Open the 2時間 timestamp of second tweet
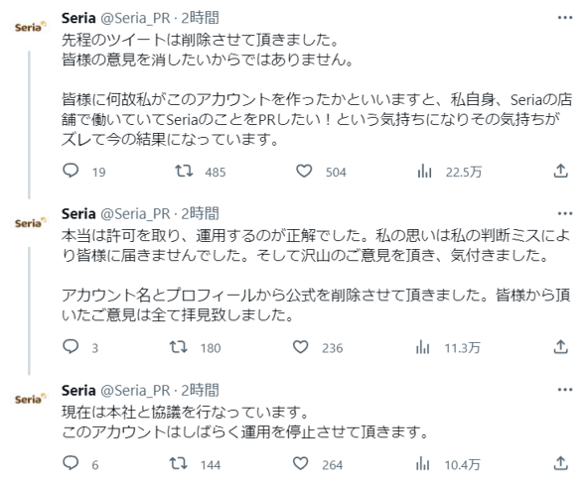This screenshot has height=483, width=586. (x=201, y=214)
